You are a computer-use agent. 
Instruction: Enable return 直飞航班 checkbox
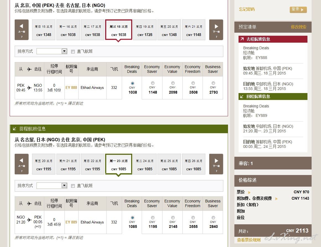[73, 186]
